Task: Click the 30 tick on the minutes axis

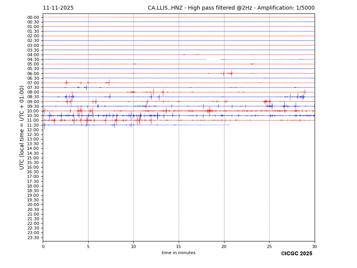Action: click(314, 246)
